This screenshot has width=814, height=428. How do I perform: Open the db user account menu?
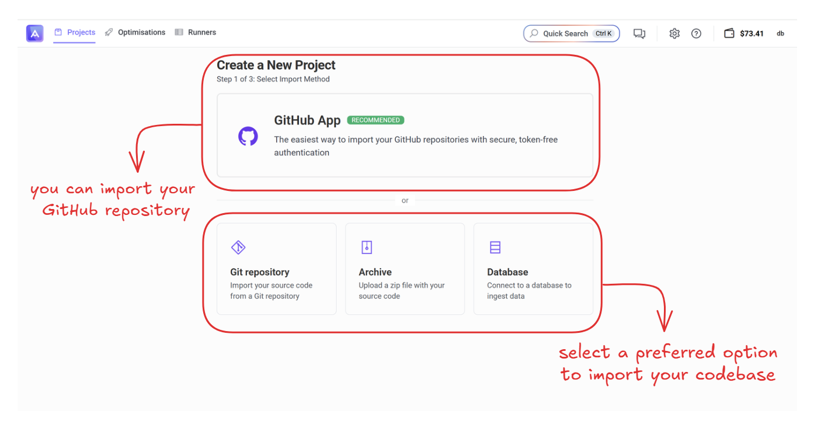click(780, 34)
